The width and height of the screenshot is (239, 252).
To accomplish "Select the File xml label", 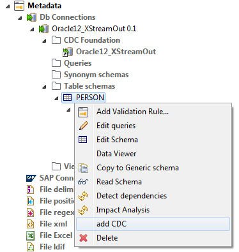I will (x=54, y=224).
